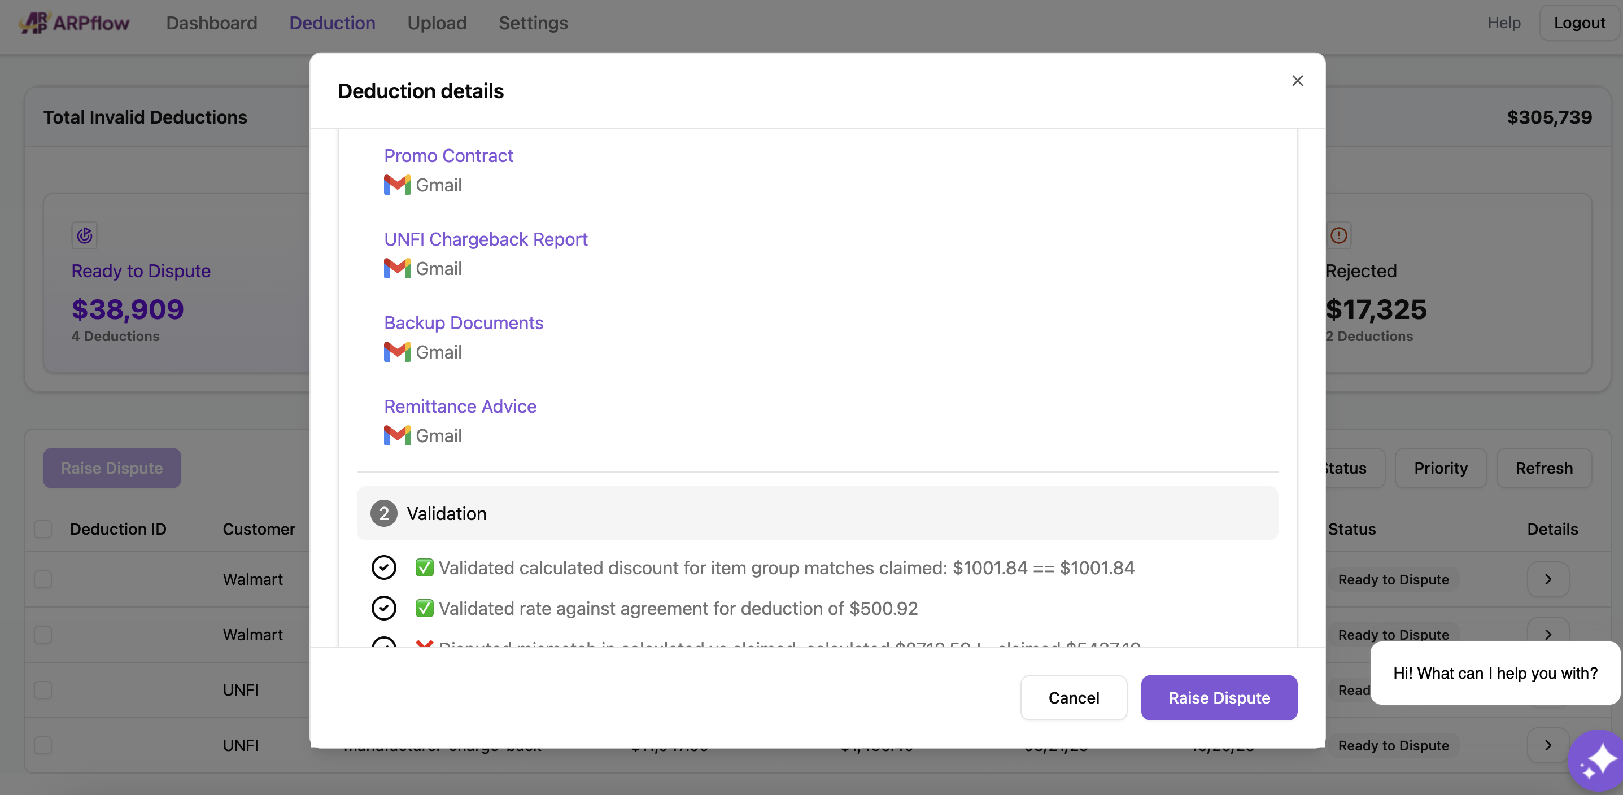Open the AI assistant sparkle chat icon
This screenshot has width=1623, height=795.
pyautogui.click(x=1597, y=761)
